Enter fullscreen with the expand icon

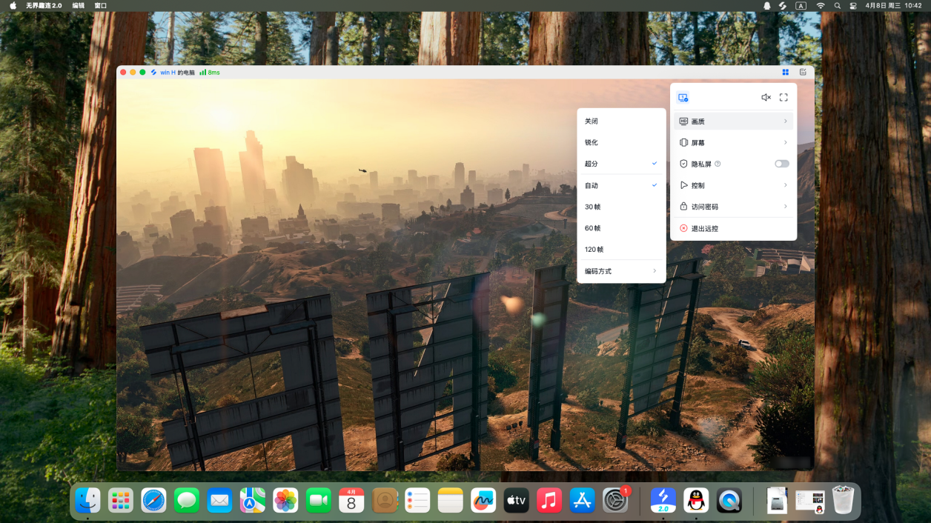pos(783,97)
